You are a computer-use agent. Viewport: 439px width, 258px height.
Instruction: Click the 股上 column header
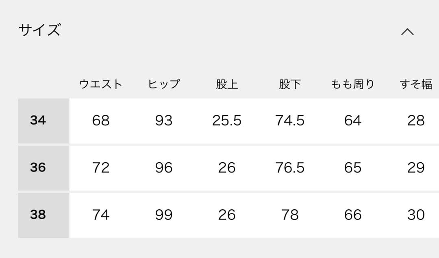tap(227, 84)
